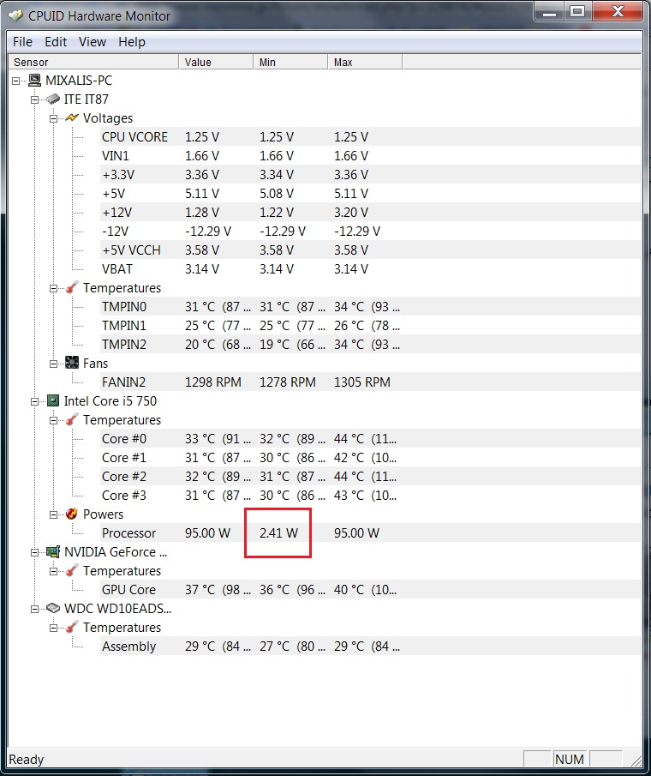This screenshot has height=776, width=651.
Task: Click the thermometer icon under NVIDIA GeForce
Action: point(72,570)
